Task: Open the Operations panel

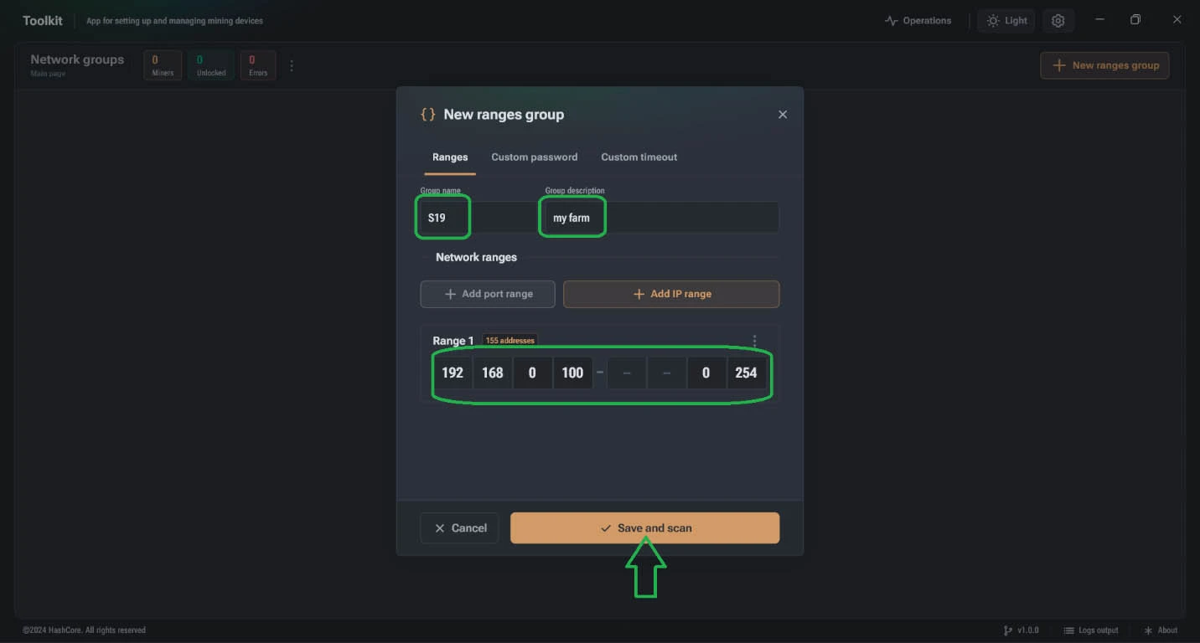Action: click(x=918, y=21)
